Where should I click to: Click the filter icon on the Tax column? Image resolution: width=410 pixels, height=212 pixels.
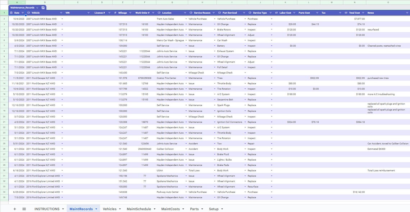pos(340,13)
